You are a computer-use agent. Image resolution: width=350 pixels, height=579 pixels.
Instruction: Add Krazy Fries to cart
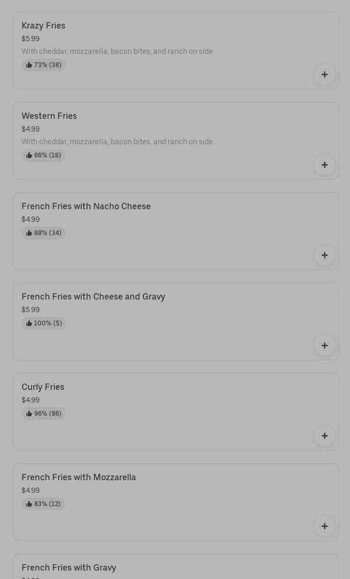pyautogui.click(x=324, y=74)
